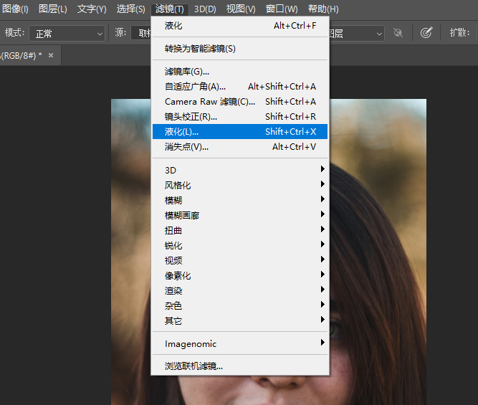
Task: Close the 滤镜(T) menu in menu bar
Action: point(170,9)
